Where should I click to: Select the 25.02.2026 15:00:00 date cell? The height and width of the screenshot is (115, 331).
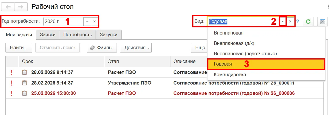[54, 93]
